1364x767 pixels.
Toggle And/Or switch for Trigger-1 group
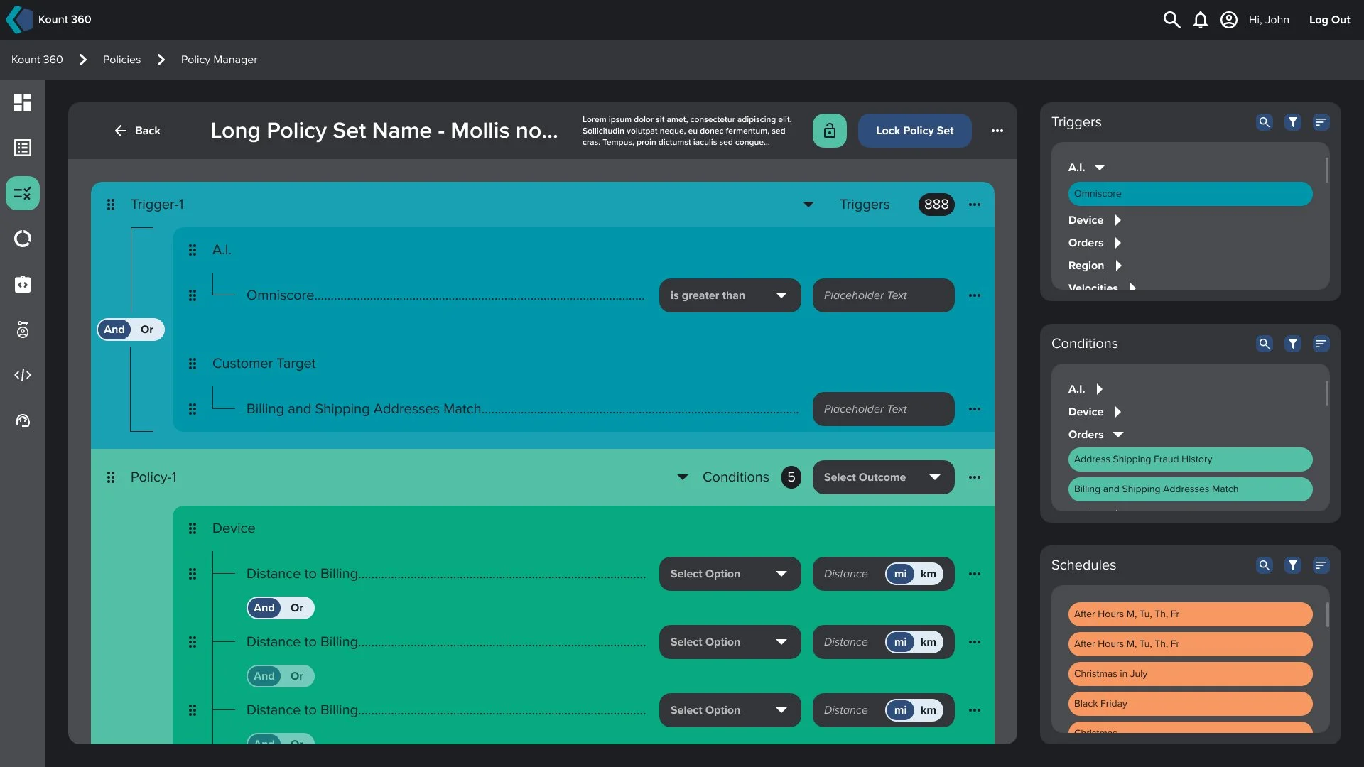click(131, 330)
